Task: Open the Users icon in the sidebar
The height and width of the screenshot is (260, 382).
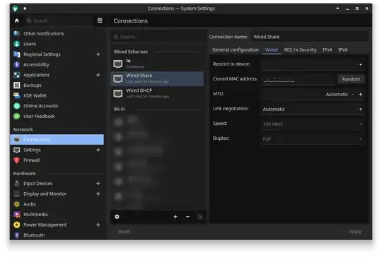Action: coord(17,44)
